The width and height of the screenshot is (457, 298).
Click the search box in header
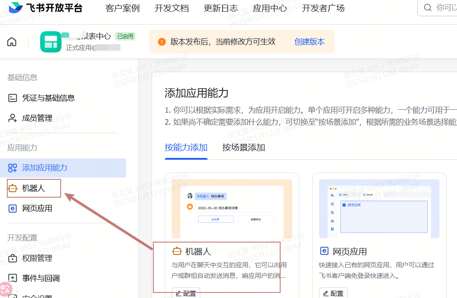[x=437, y=8]
